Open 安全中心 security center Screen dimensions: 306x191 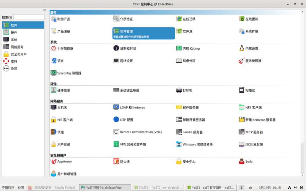[186, 161]
